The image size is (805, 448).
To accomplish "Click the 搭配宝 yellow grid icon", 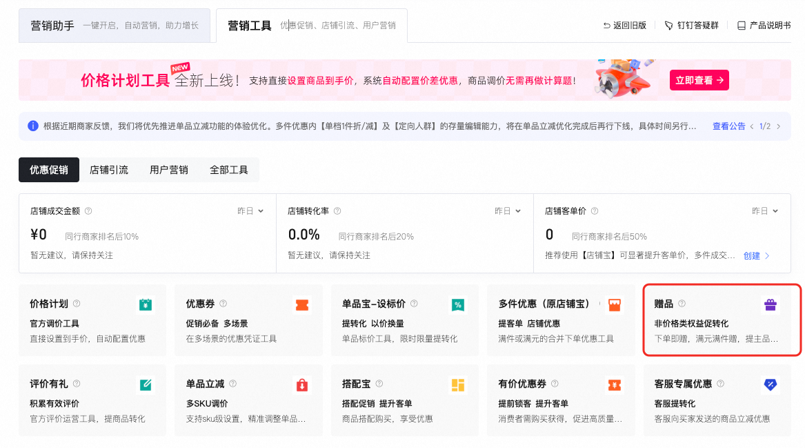I will 458,384.
